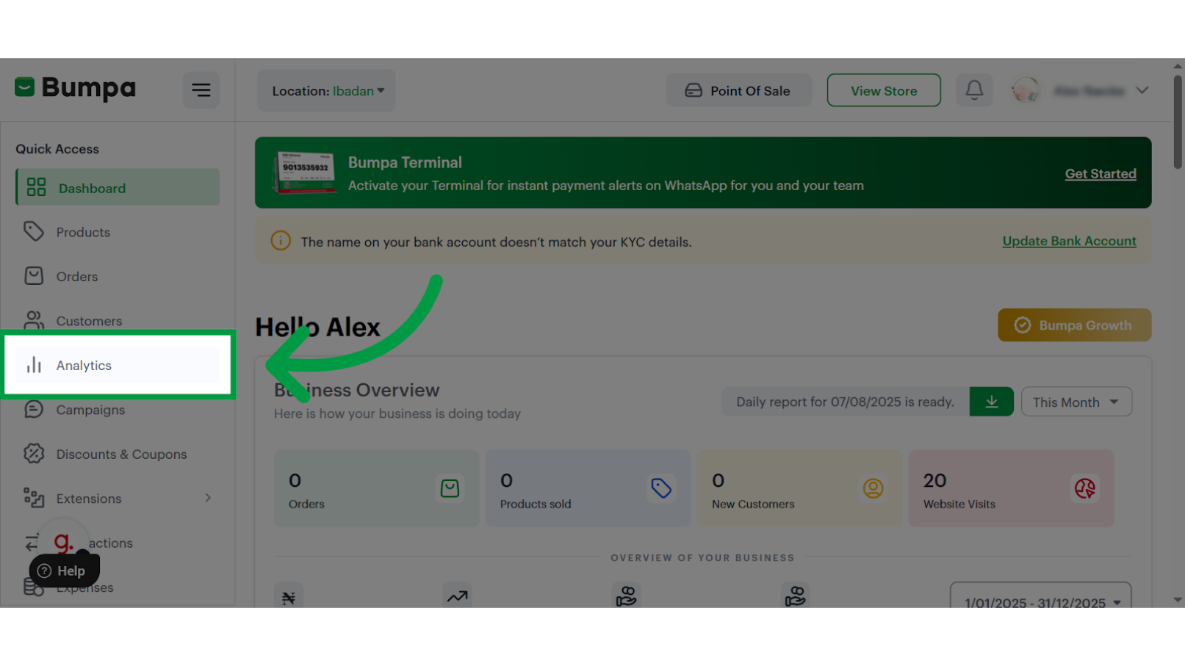Screen dimensions: 1185x666
Task: Click the Bumpa Growth button
Action: pyautogui.click(x=1074, y=325)
